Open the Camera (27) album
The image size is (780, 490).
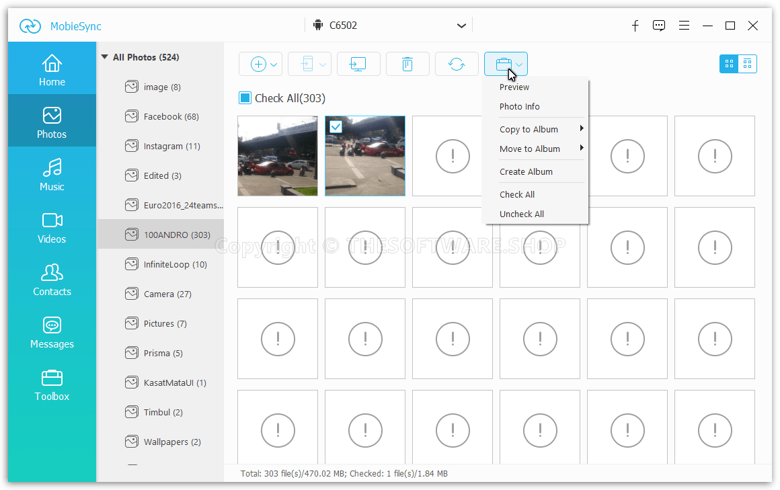point(160,294)
